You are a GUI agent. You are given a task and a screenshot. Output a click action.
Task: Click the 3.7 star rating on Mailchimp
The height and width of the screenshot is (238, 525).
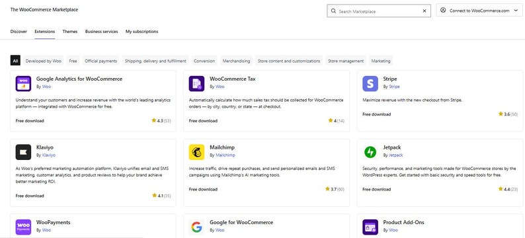(x=335, y=189)
